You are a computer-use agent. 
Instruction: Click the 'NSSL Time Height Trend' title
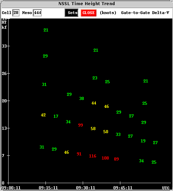(x=86, y=3)
